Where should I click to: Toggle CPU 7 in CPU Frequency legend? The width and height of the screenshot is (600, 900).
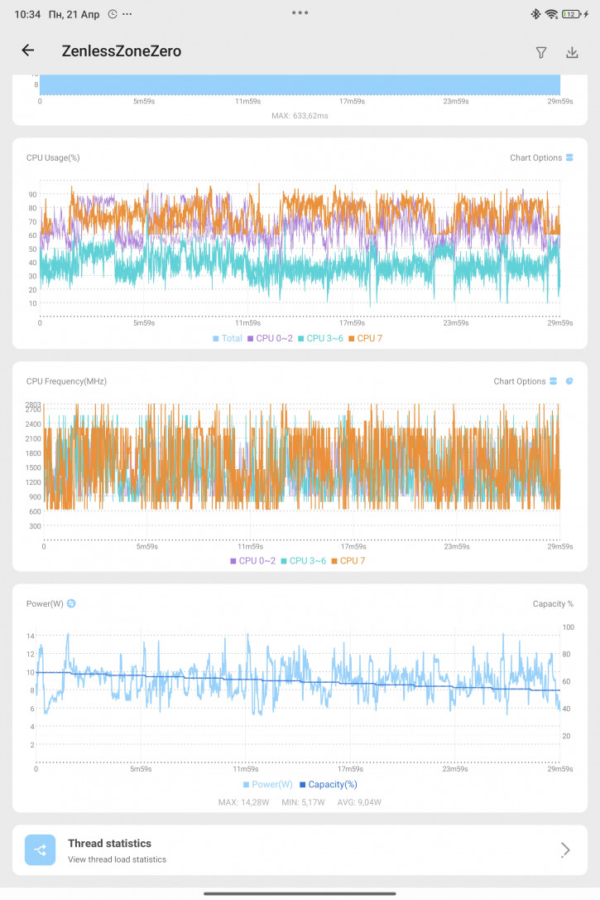pyautogui.click(x=348, y=561)
